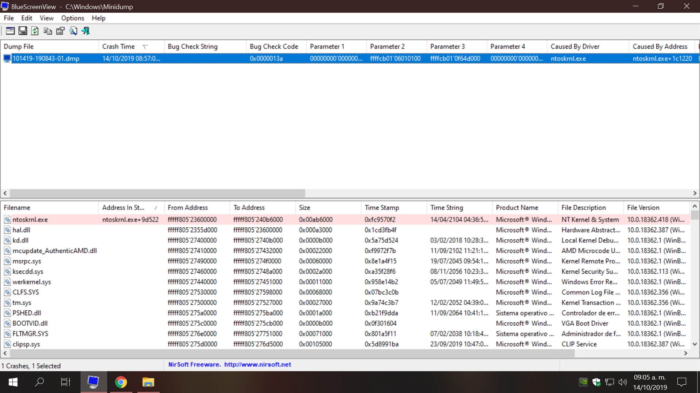Select the 101419-190843-01.dmp crash row

pyautogui.click(x=46, y=59)
